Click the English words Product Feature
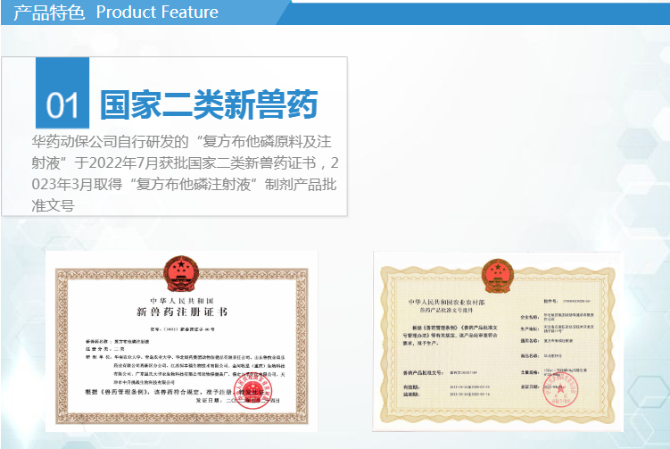 coord(156,12)
